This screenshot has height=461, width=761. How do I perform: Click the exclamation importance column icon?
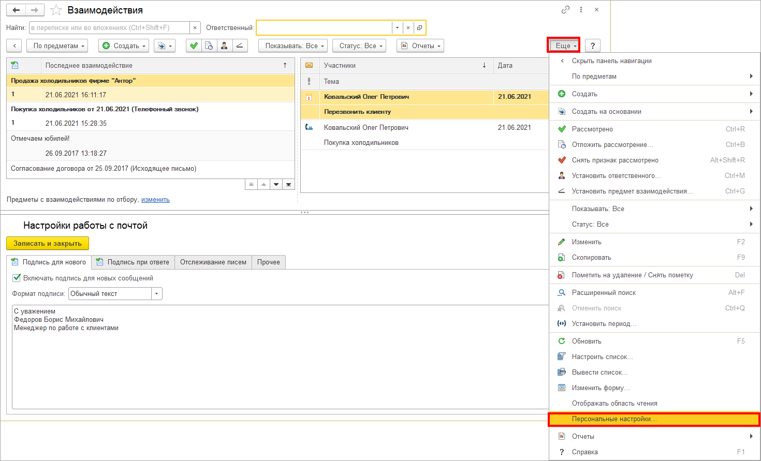[x=309, y=81]
